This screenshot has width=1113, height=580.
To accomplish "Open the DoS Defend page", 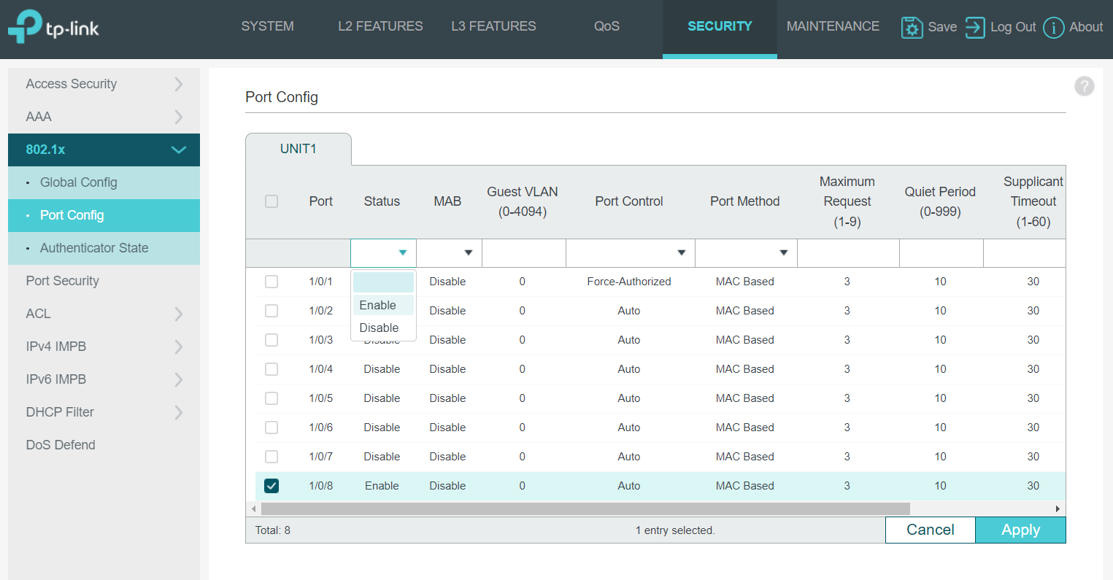I will coord(104,445).
